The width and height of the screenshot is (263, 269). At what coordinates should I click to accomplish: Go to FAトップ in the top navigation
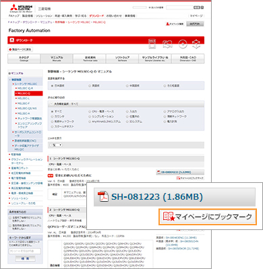(x=14, y=16)
